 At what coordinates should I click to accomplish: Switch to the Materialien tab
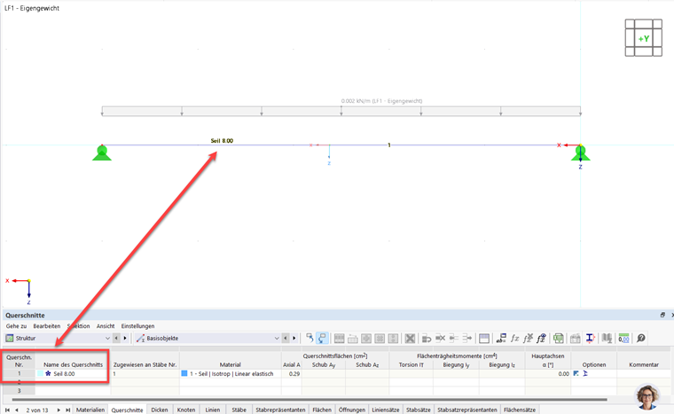point(90,410)
